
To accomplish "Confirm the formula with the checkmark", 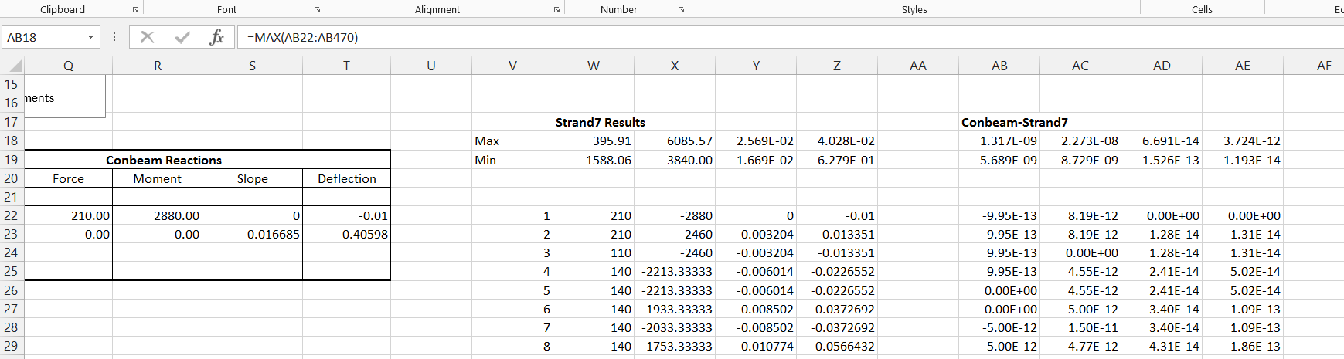I will pyautogui.click(x=182, y=37).
